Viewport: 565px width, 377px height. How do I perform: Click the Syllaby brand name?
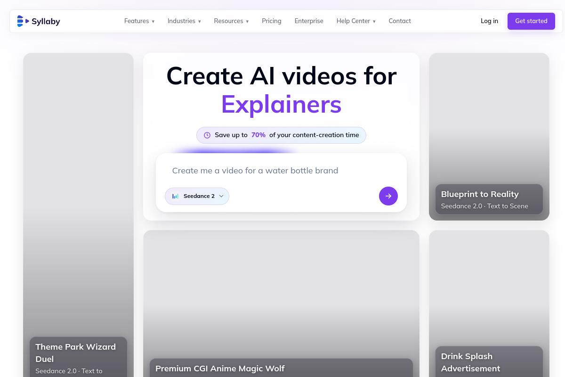pyautogui.click(x=46, y=22)
